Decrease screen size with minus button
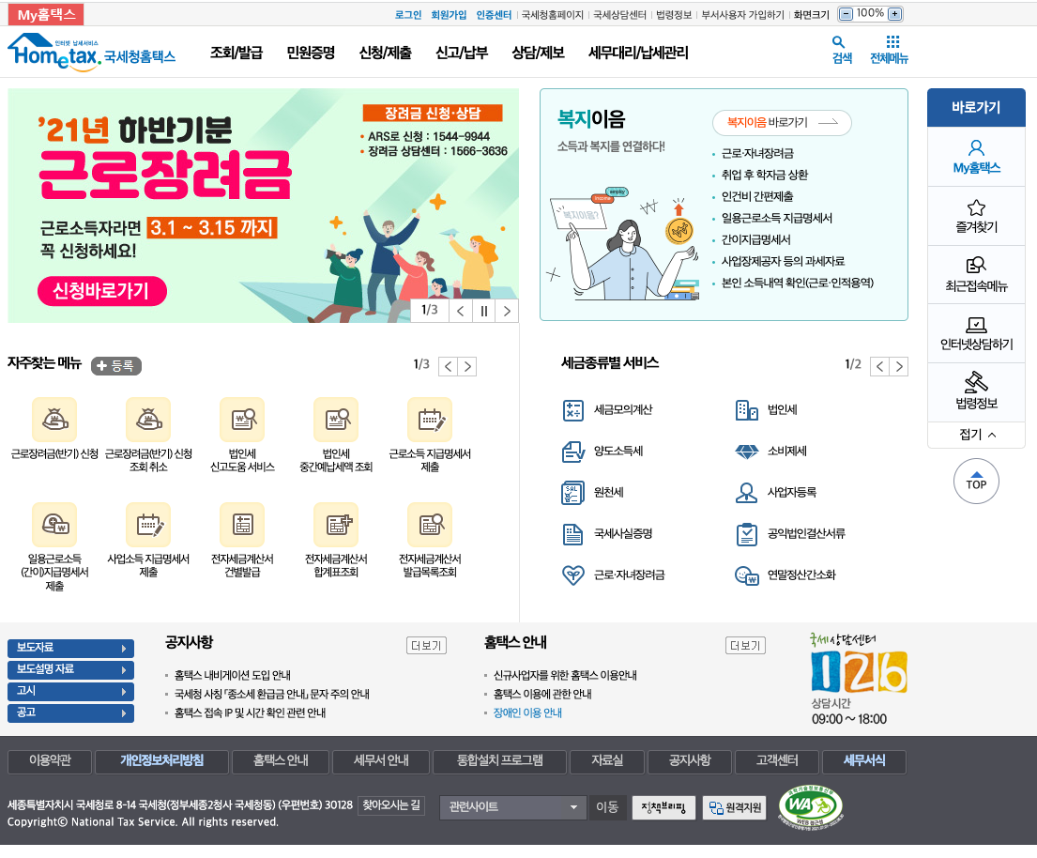 [846, 14]
